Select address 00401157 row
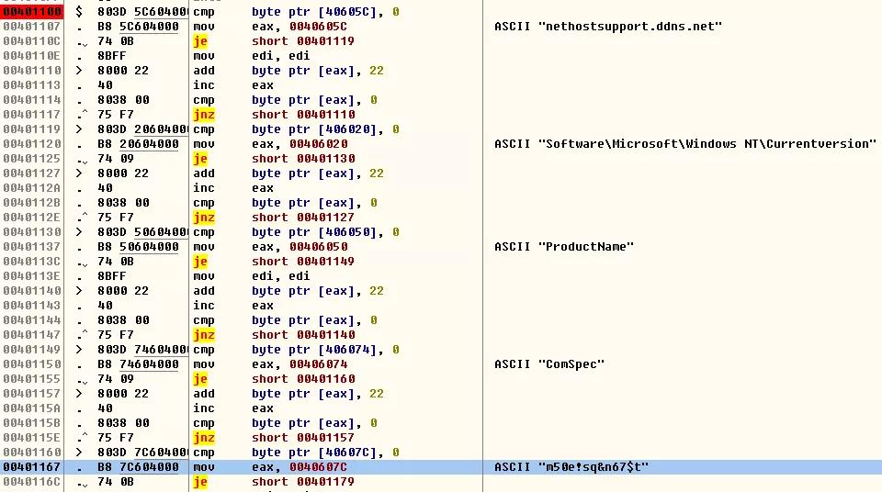 tap(32, 394)
